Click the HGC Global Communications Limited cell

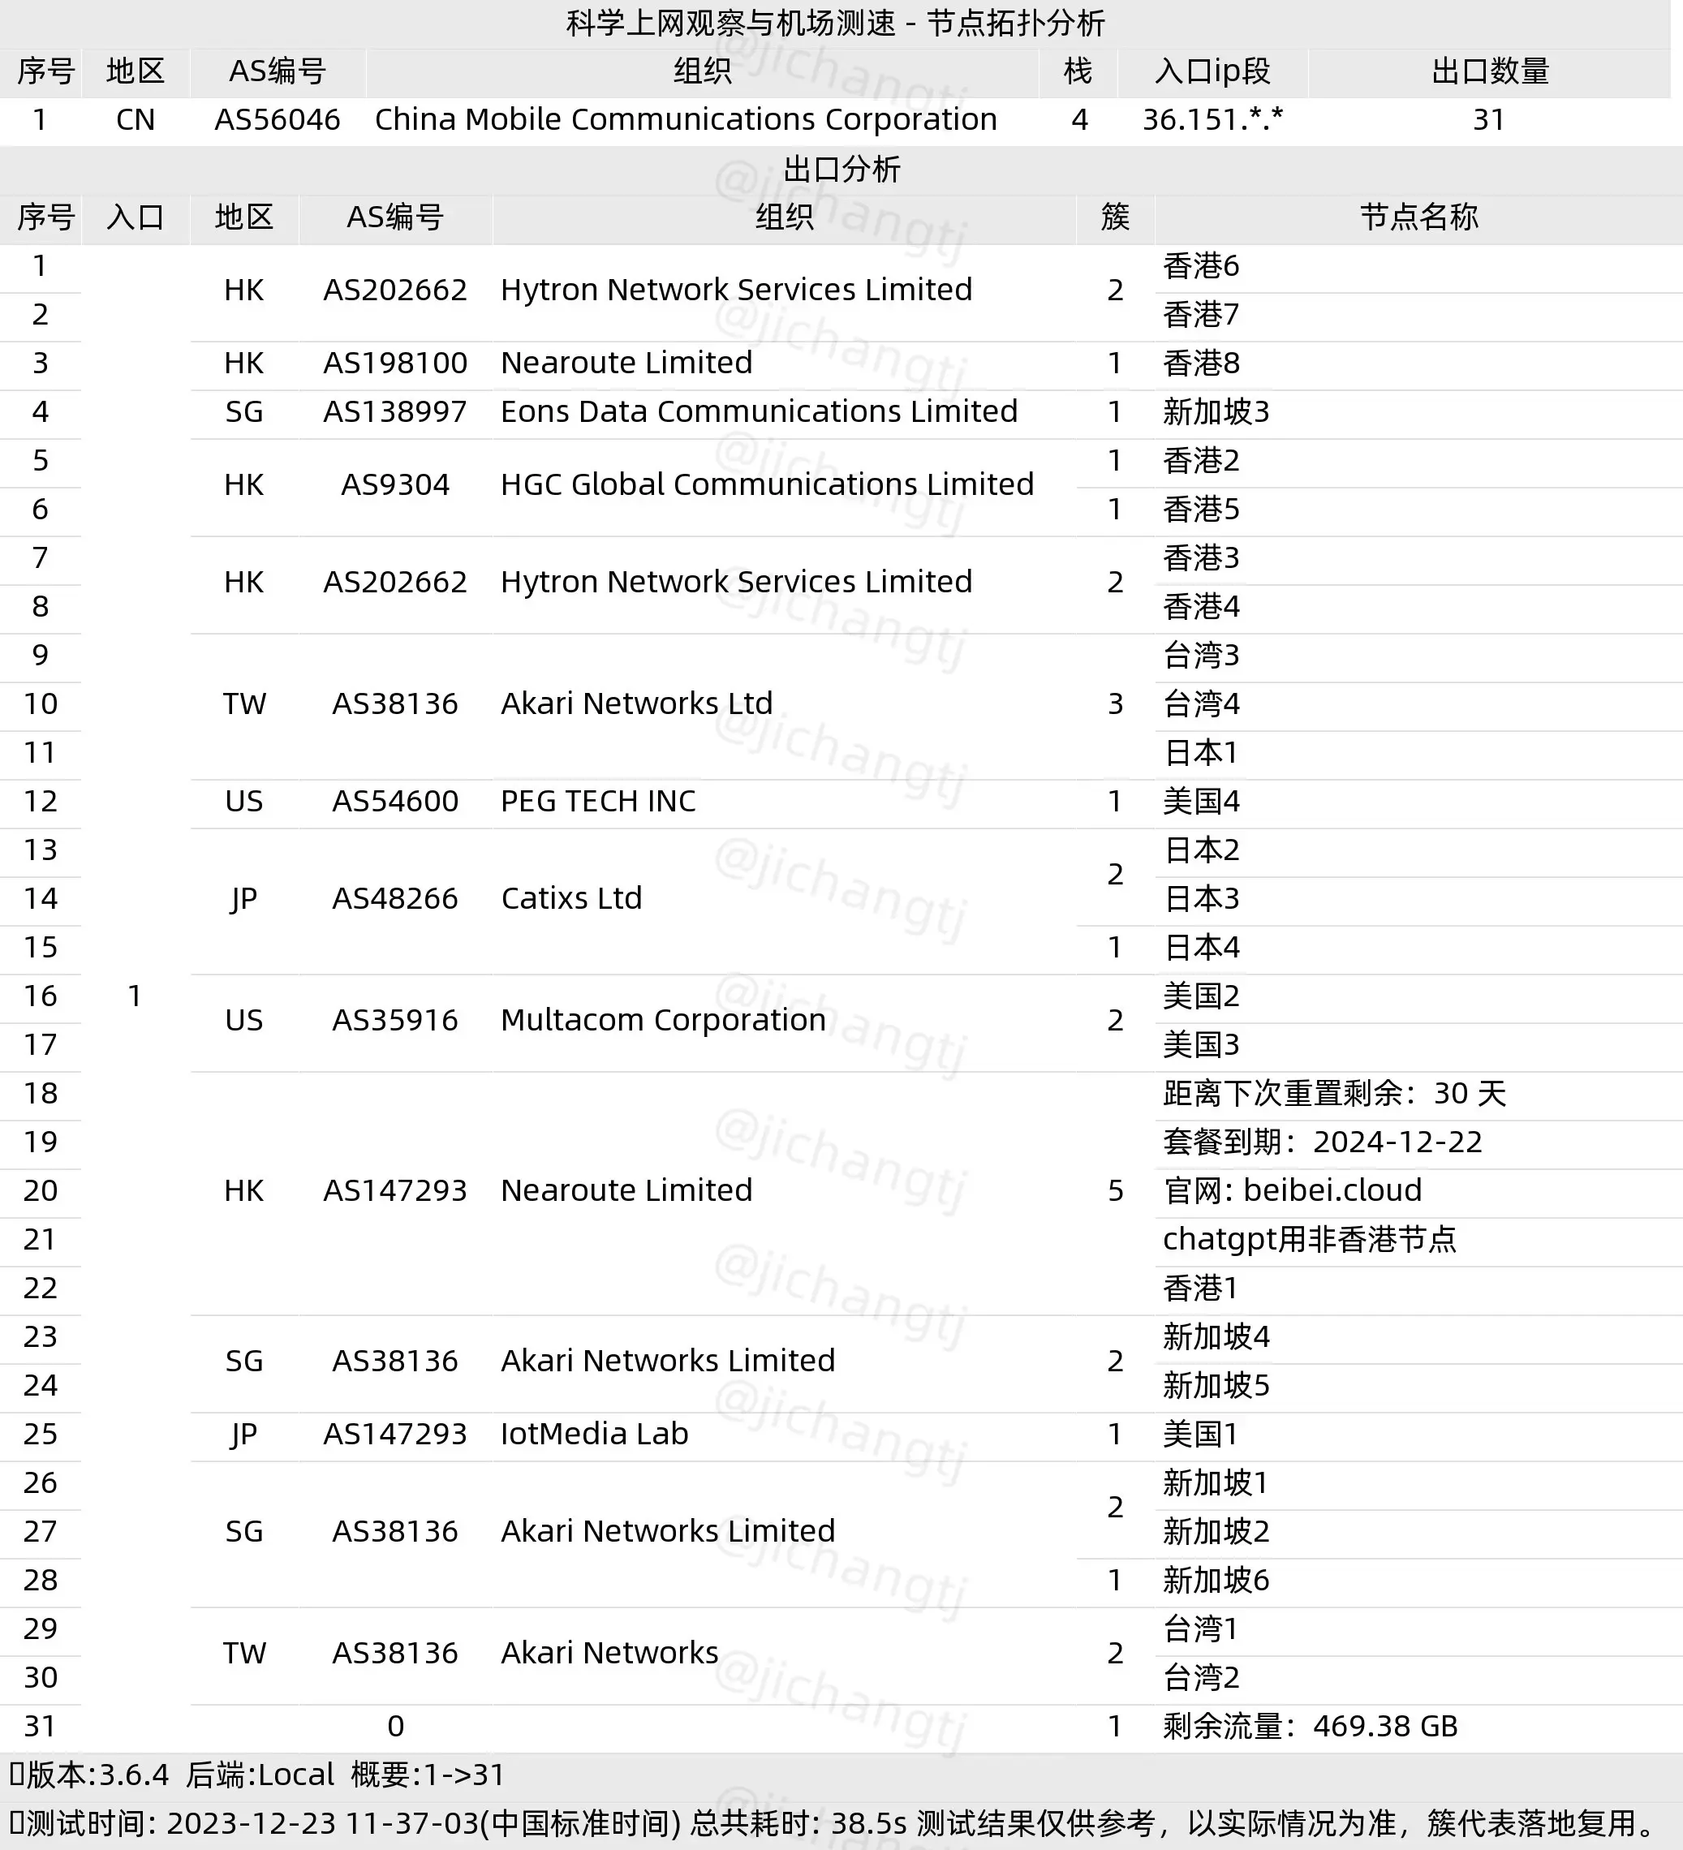click(x=767, y=484)
